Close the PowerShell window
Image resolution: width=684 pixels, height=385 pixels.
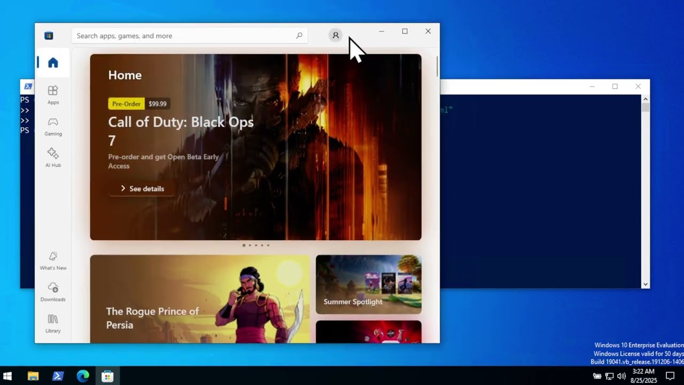point(638,87)
